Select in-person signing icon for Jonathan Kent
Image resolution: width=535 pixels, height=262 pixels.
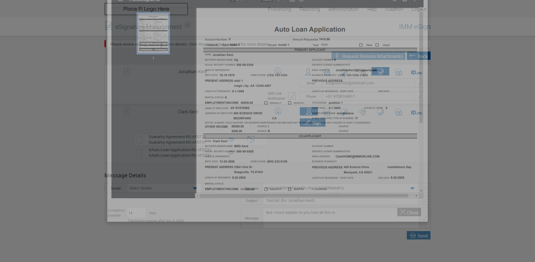point(308,72)
